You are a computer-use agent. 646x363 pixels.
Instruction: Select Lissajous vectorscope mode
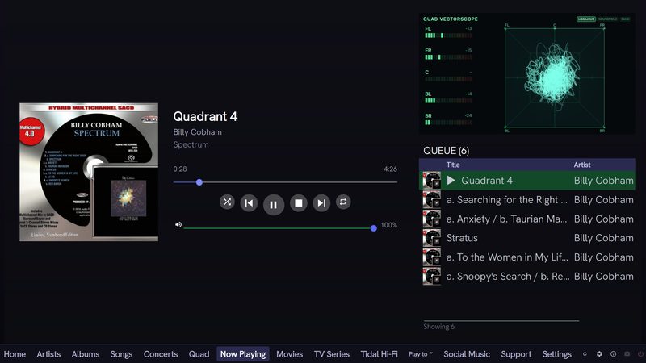pyautogui.click(x=586, y=19)
